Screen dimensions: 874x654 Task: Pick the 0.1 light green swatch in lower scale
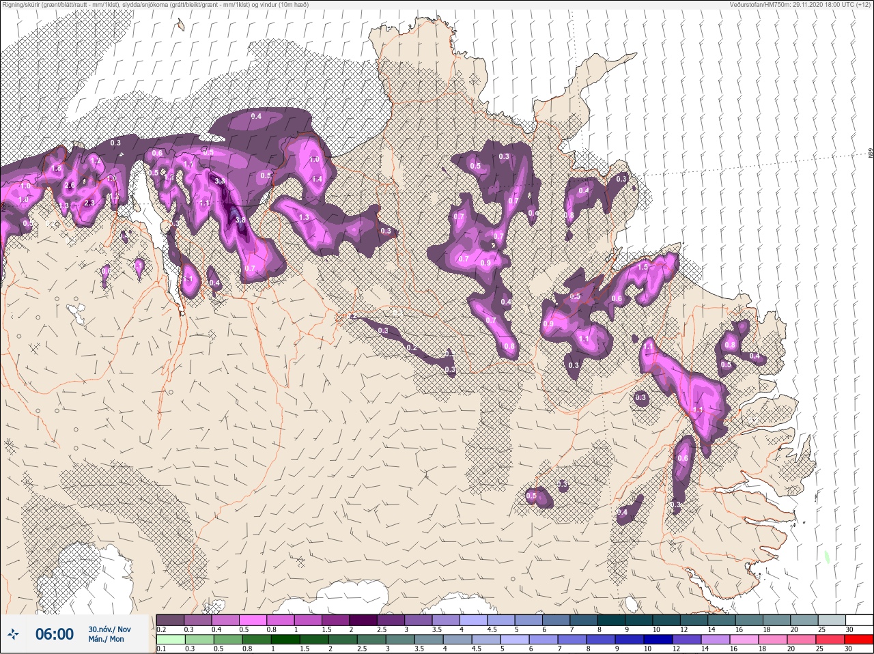tap(171, 639)
